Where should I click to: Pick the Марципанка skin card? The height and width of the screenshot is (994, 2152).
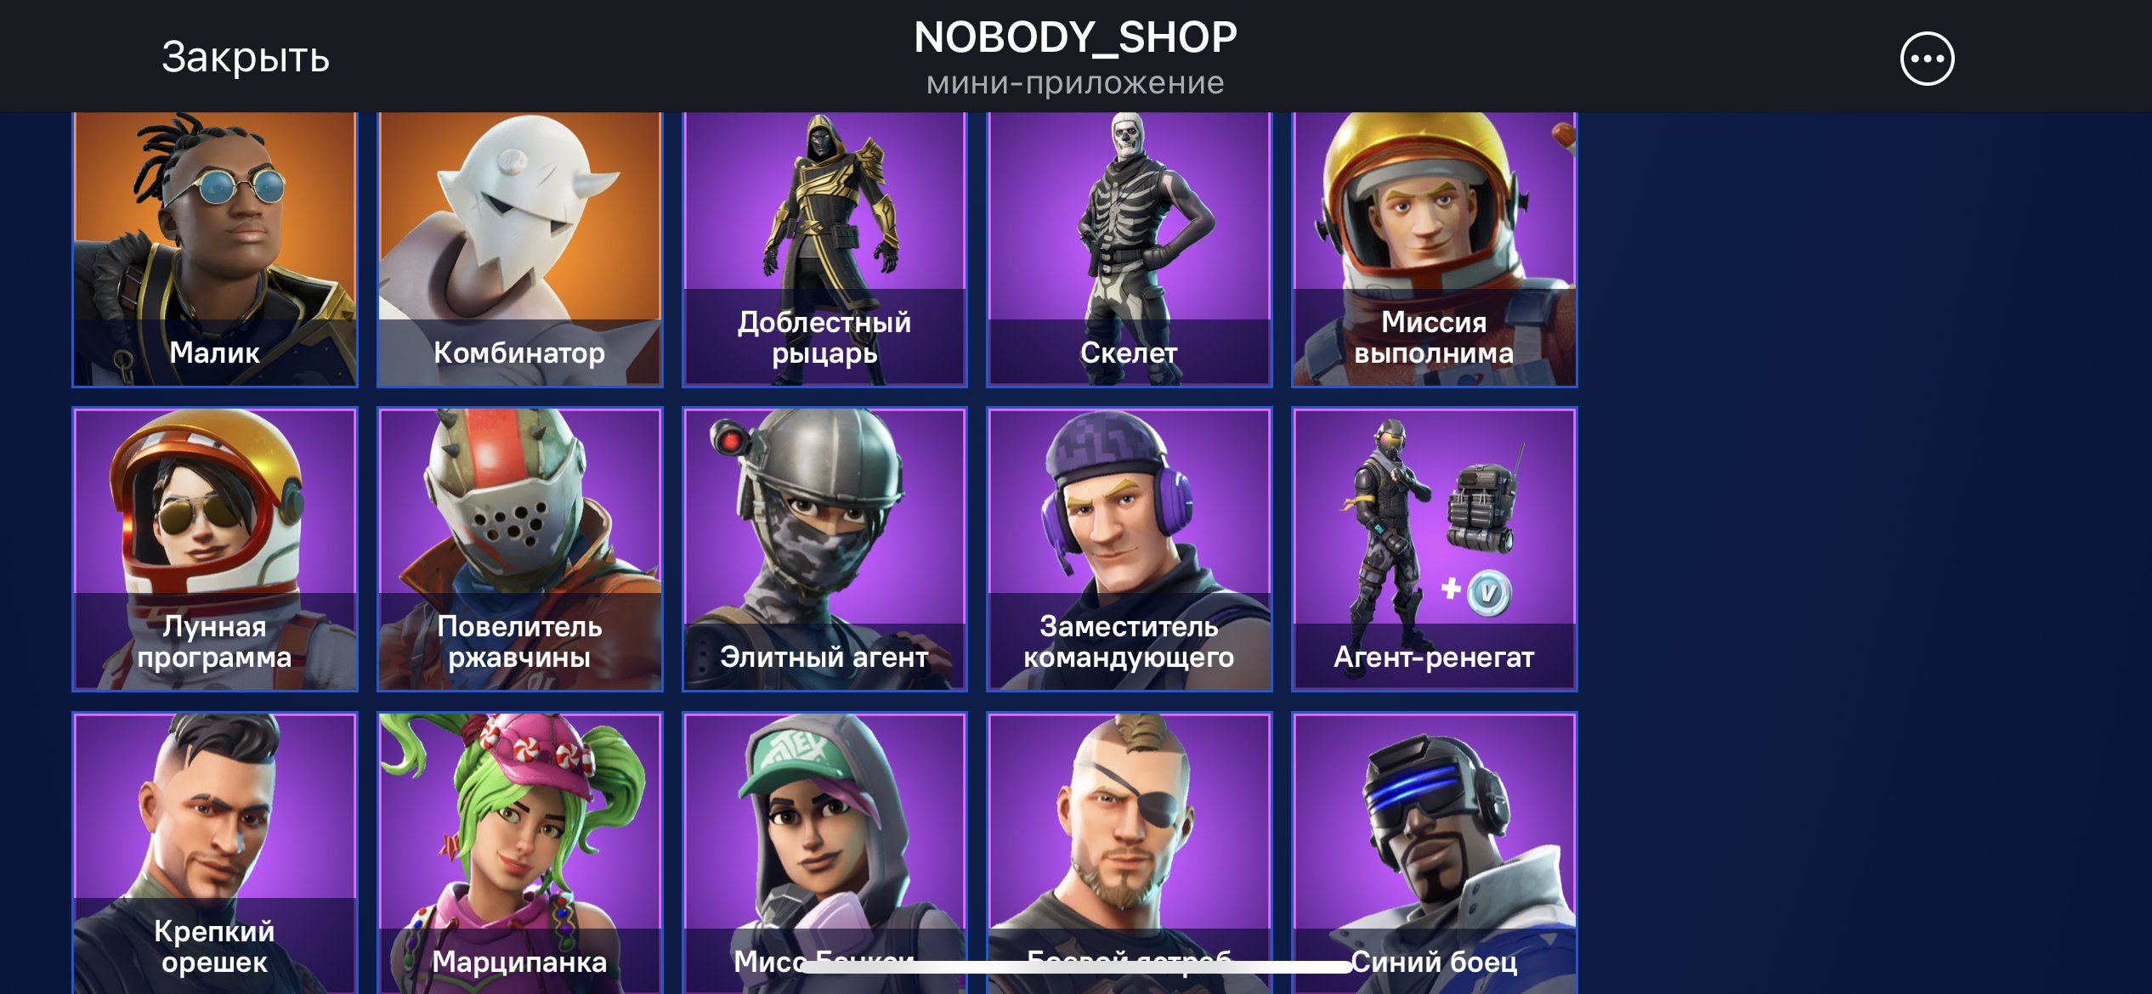519,853
